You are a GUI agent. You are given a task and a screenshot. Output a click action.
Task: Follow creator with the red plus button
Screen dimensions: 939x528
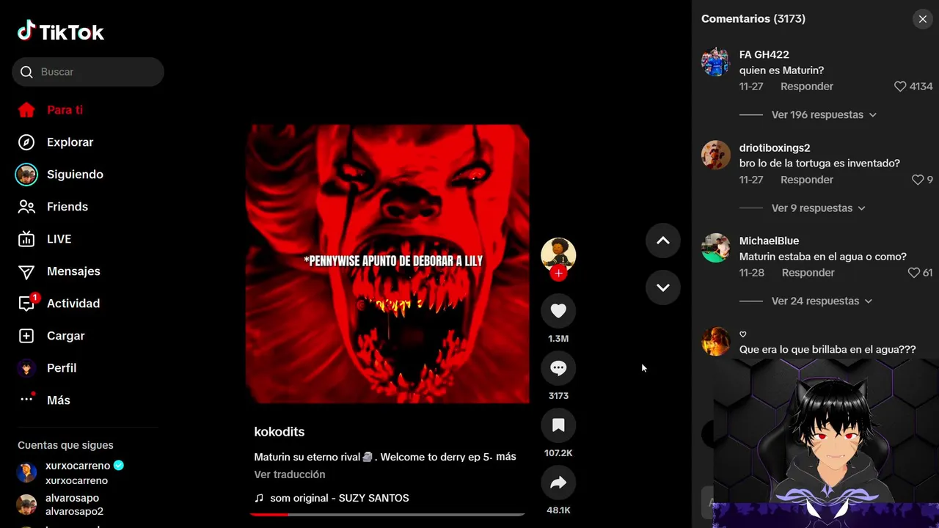click(558, 274)
